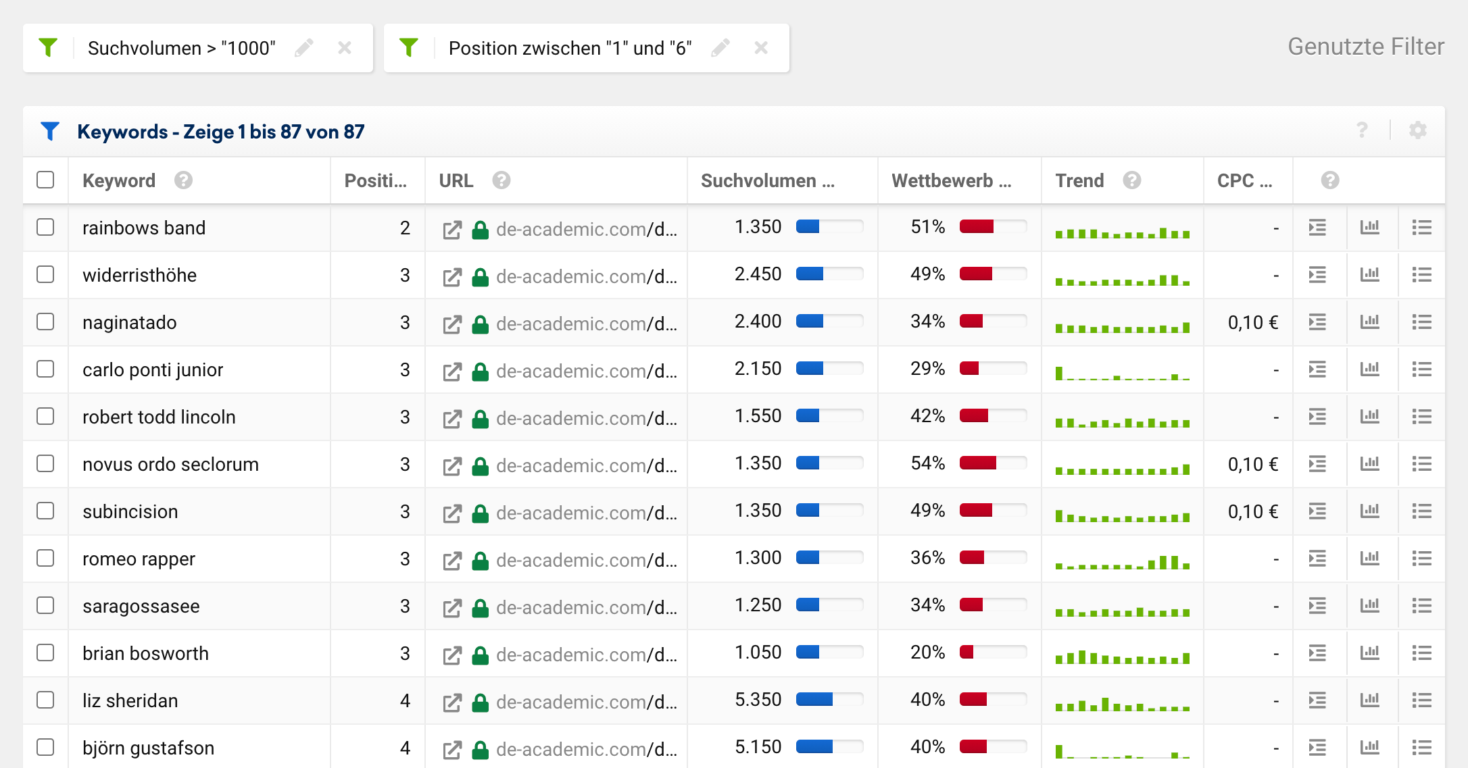Sort by Wettbewerb column header
This screenshot has height=768, width=1468.
[951, 180]
